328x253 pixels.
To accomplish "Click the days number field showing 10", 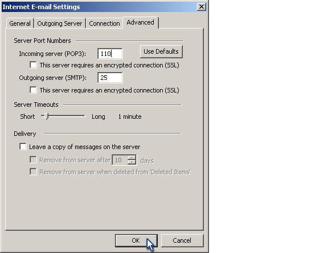I will tap(120, 160).
